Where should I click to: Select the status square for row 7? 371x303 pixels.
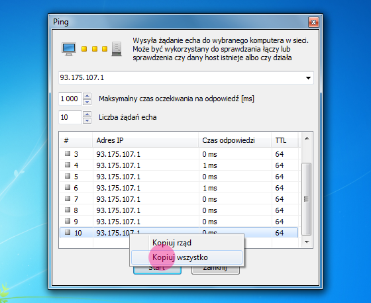(x=68, y=198)
